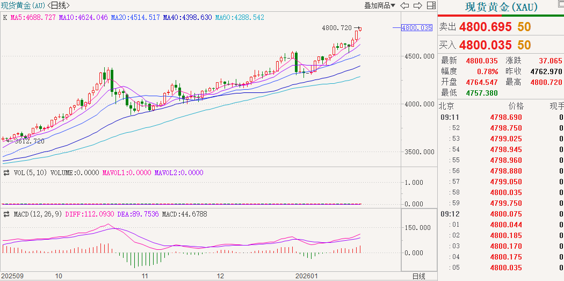The height and width of the screenshot is (281, 564).
Task: Click the MACD(12,26,9) indicator name
Action: tap(33, 214)
